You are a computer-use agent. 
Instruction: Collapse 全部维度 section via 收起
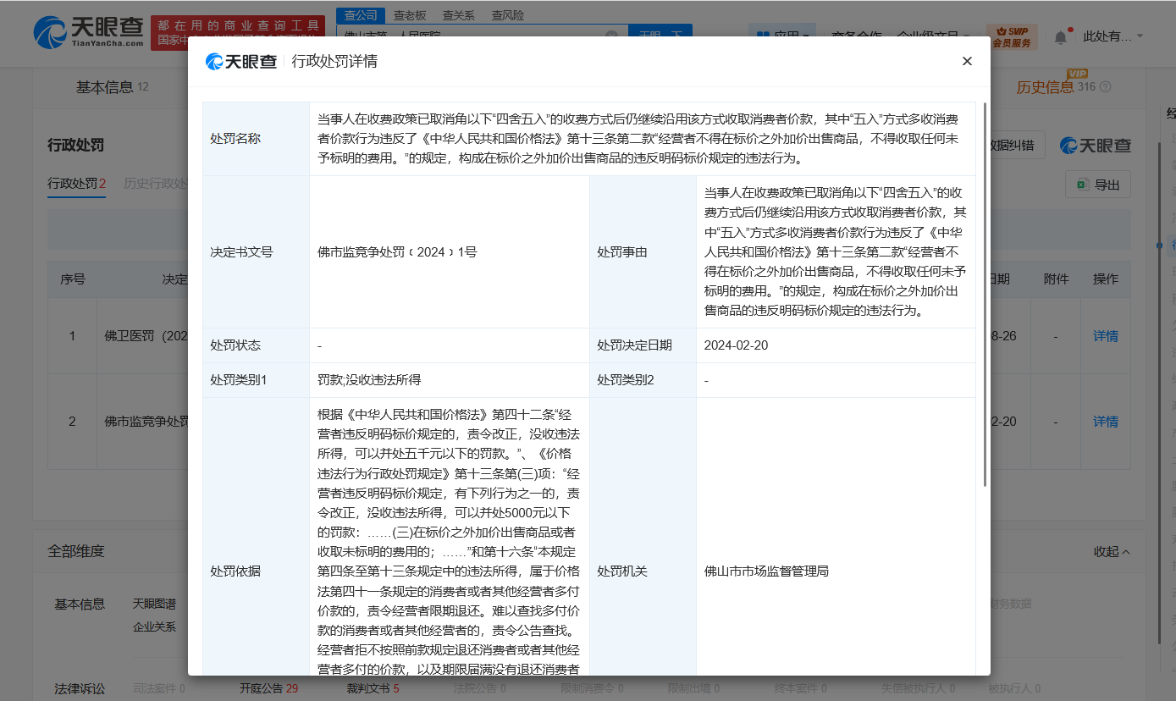[x=1110, y=551]
